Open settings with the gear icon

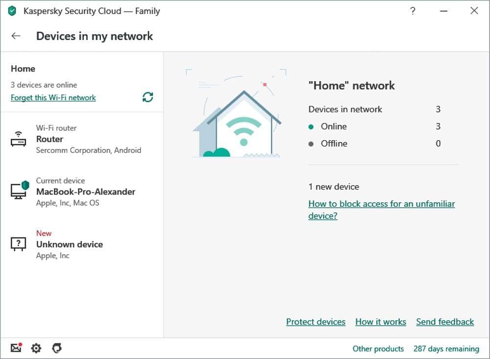(x=36, y=348)
